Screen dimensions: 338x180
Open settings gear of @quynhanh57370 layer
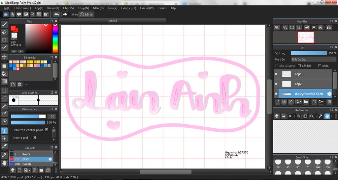click(329, 94)
